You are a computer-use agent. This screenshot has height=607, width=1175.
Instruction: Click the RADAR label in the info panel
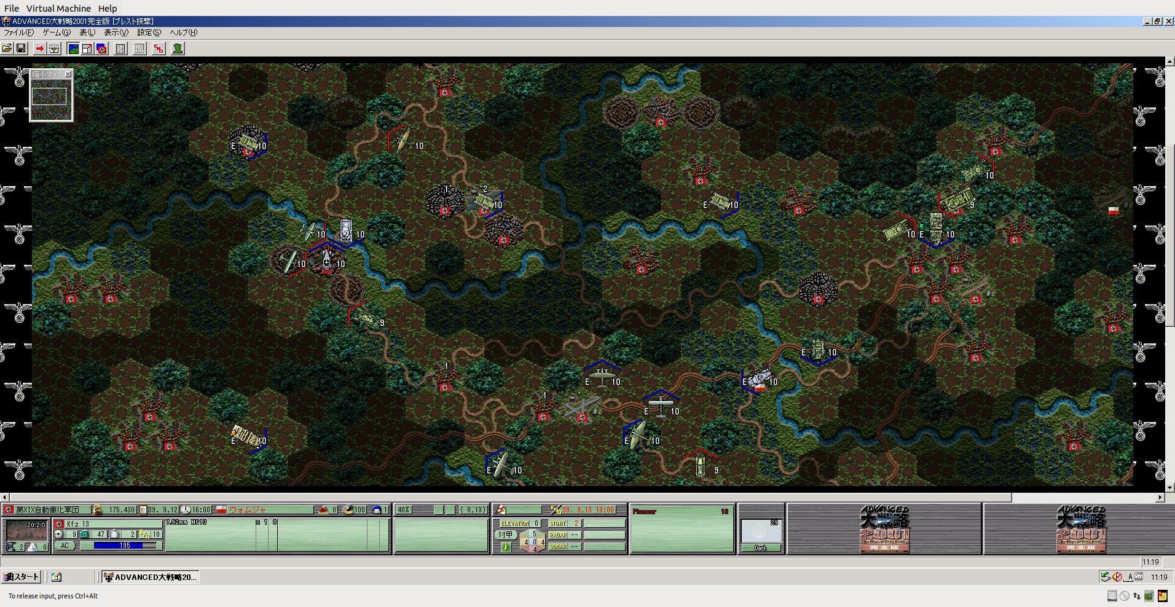point(558,535)
